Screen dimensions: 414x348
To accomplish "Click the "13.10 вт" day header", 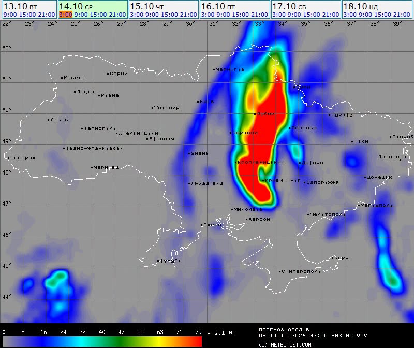I will click(20, 6).
